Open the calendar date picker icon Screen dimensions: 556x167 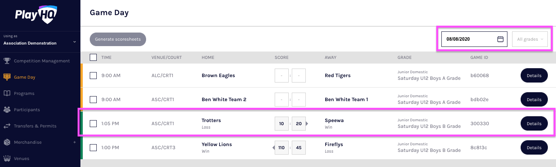tap(500, 39)
